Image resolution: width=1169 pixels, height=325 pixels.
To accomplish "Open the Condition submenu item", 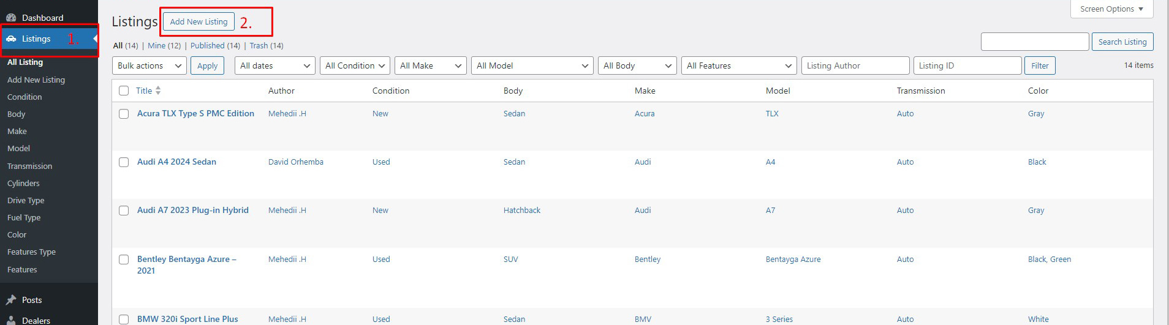I will 25,97.
